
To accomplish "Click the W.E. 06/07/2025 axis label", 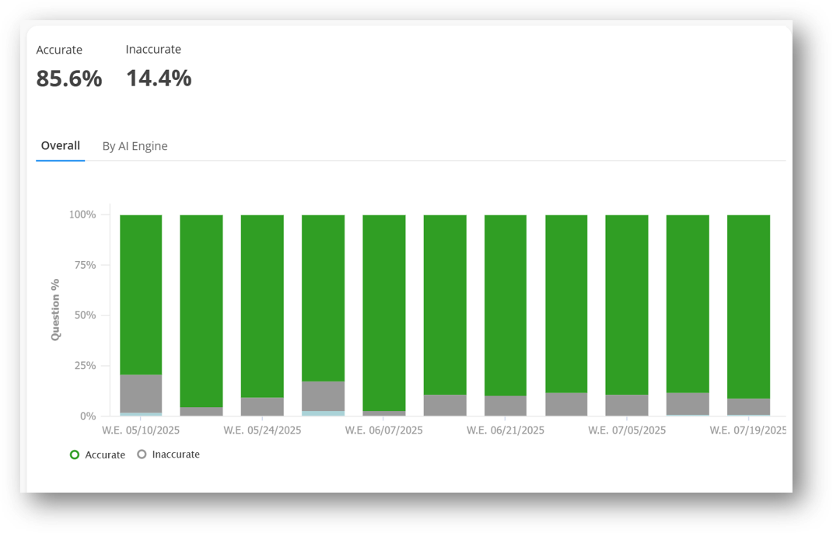I will point(384,430).
